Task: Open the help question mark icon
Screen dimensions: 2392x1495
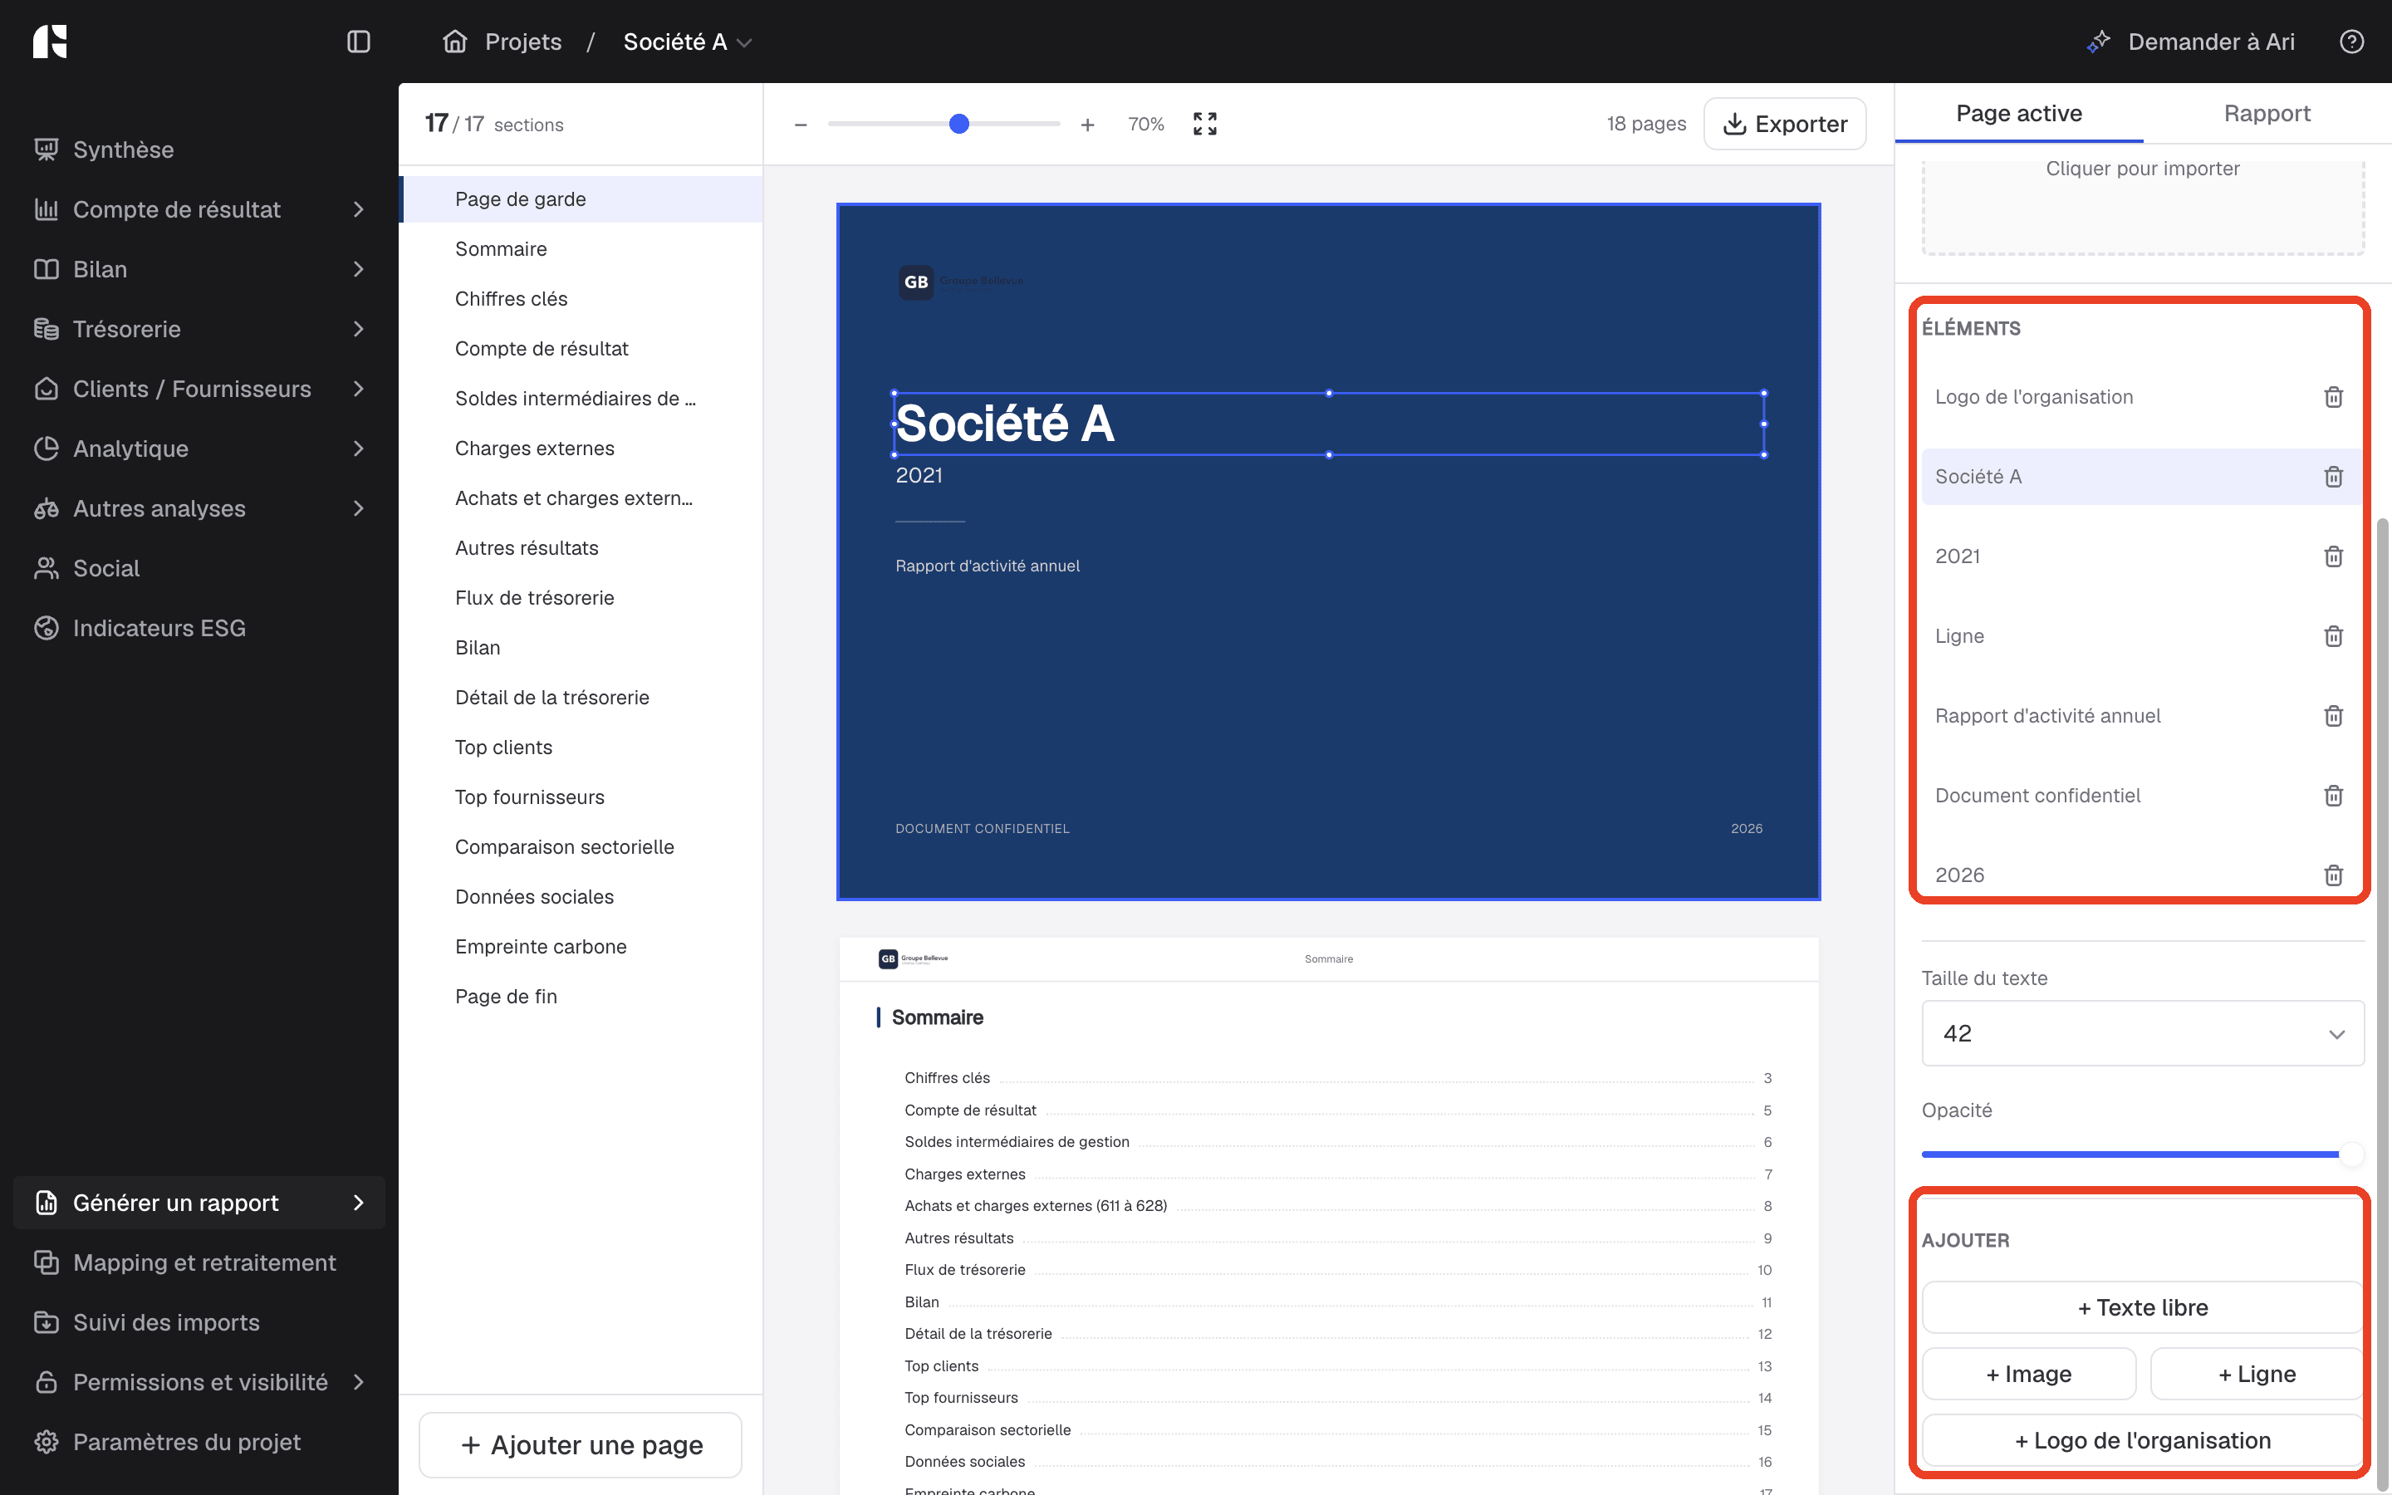Action: (2351, 42)
